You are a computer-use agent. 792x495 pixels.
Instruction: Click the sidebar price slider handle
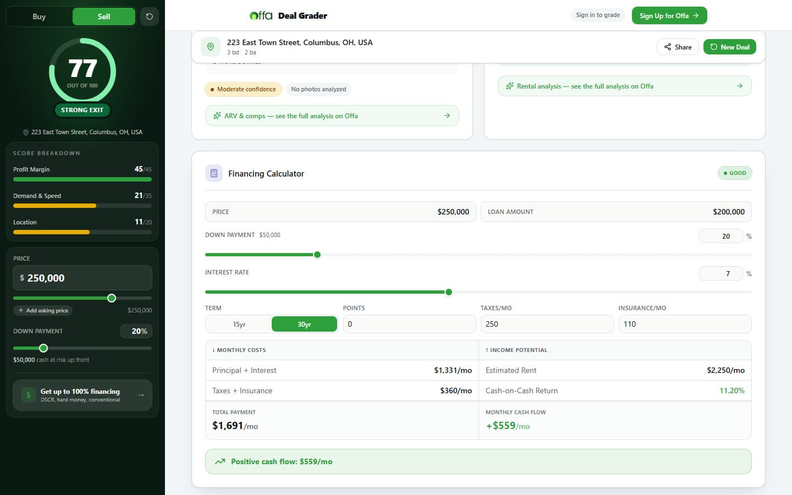point(112,298)
